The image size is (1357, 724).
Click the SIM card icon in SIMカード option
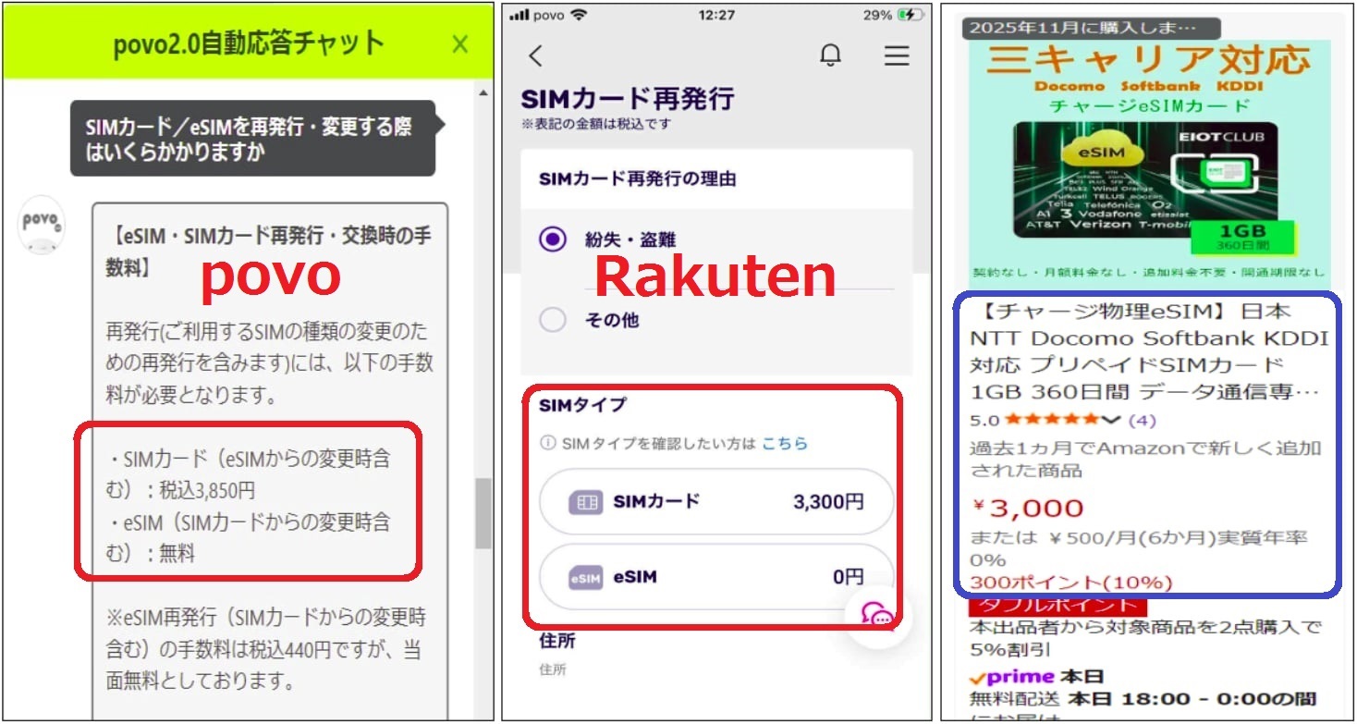586,502
